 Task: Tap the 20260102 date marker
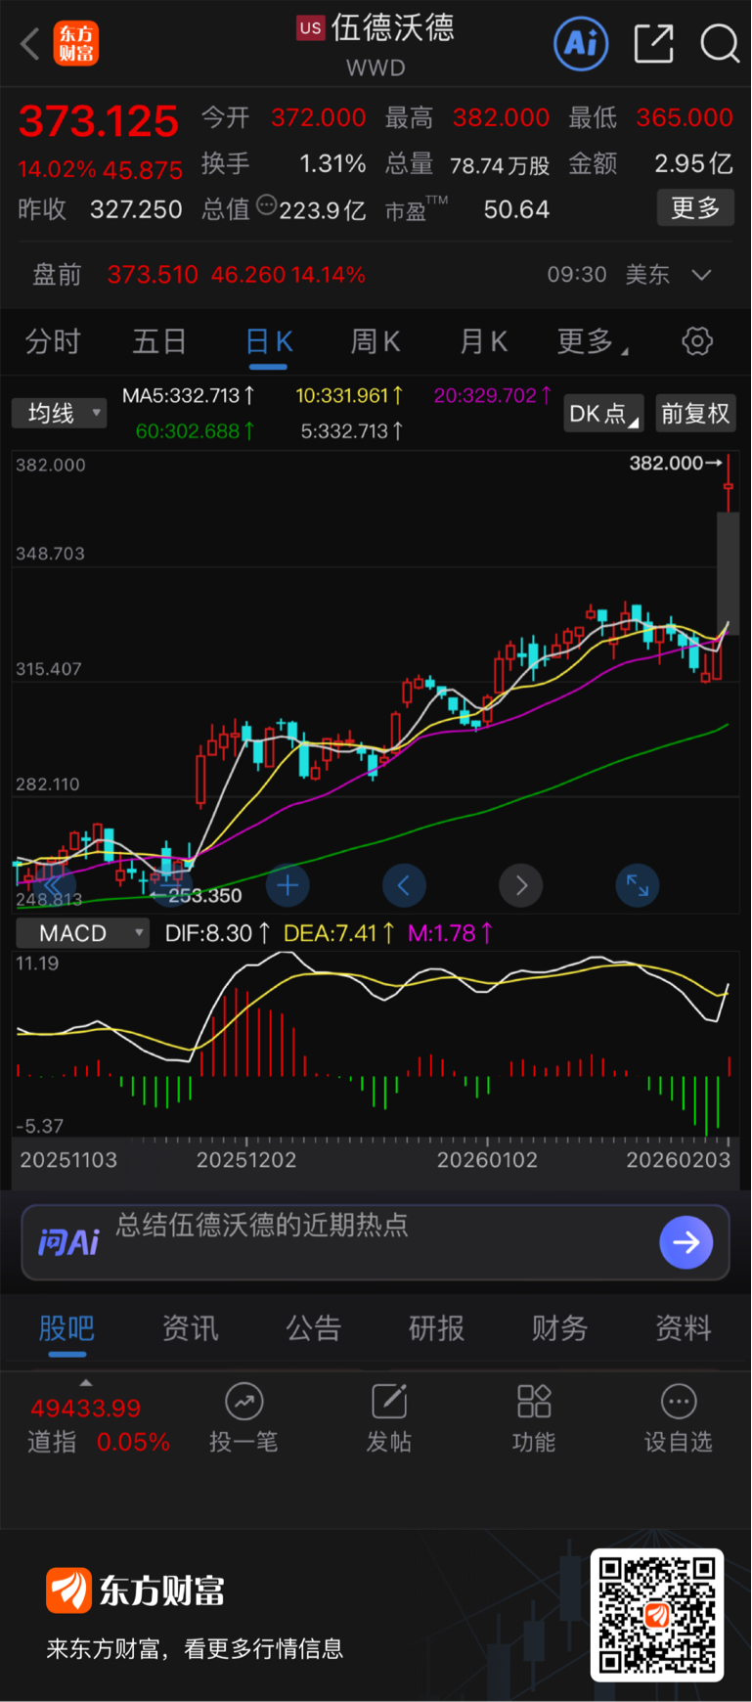[487, 1160]
